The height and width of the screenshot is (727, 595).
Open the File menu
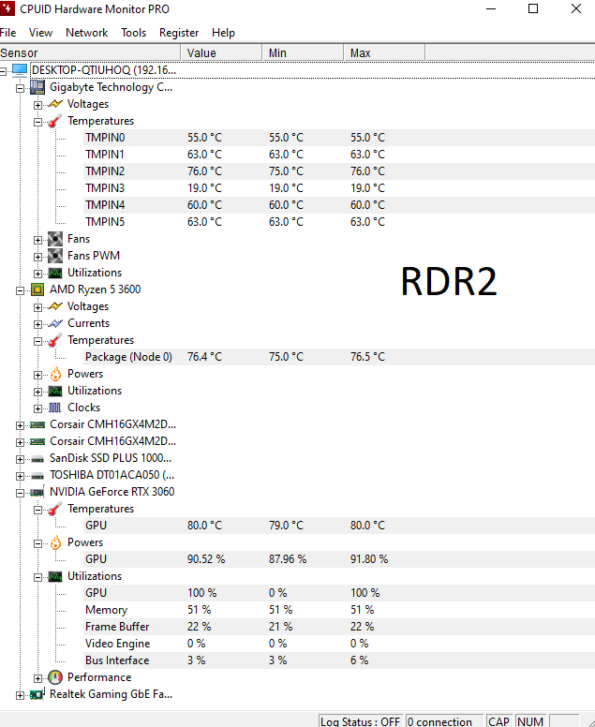tap(7, 33)
